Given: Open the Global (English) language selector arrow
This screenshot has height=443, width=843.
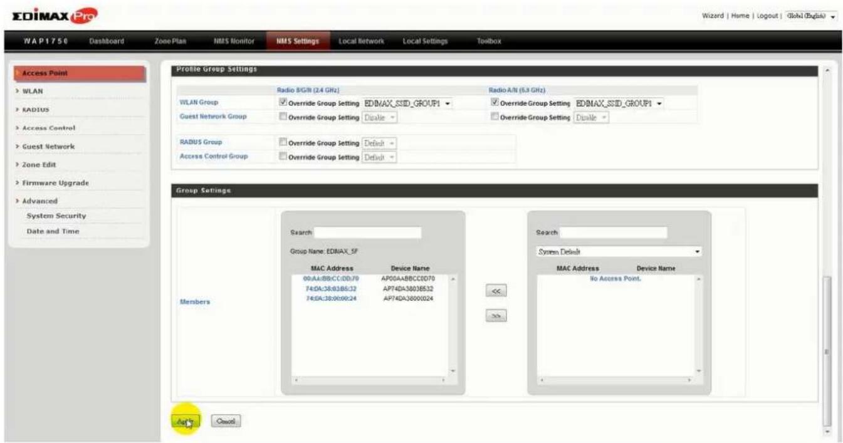Looking at the screenshot, I should tap(833, 16).
